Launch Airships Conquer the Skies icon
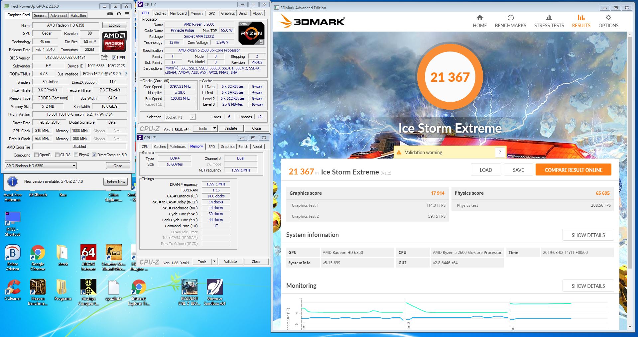This screenshot has height=337, width=638. tap(88, 292)
